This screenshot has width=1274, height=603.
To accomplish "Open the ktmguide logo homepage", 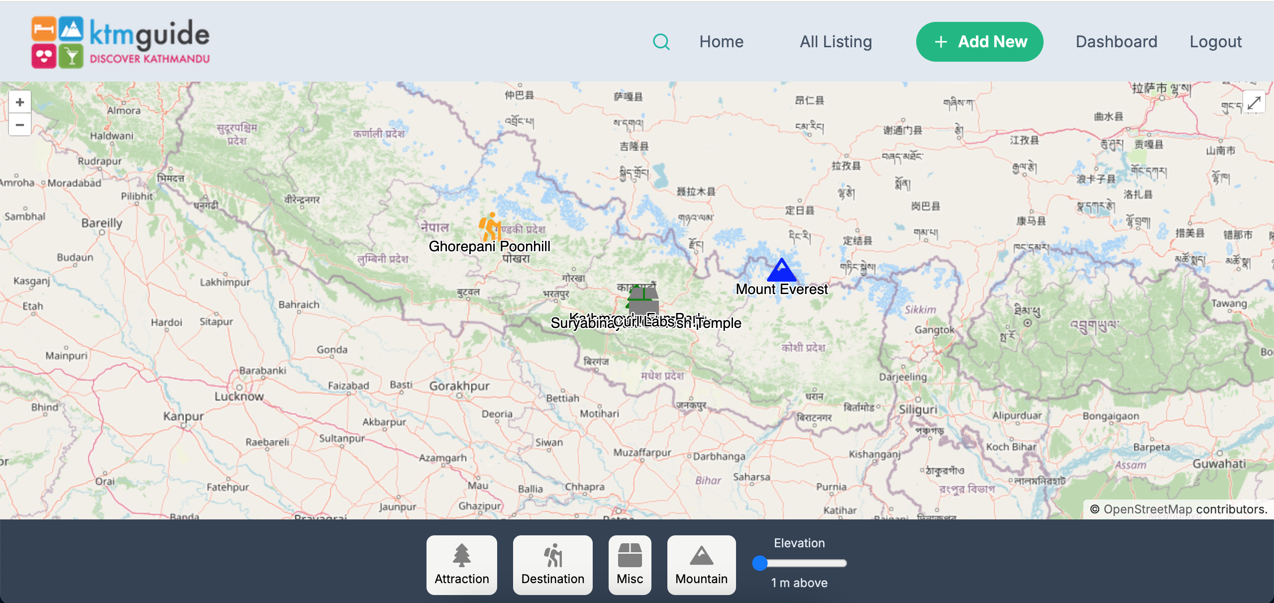I will pyautogui.click(x=120, y=42).
